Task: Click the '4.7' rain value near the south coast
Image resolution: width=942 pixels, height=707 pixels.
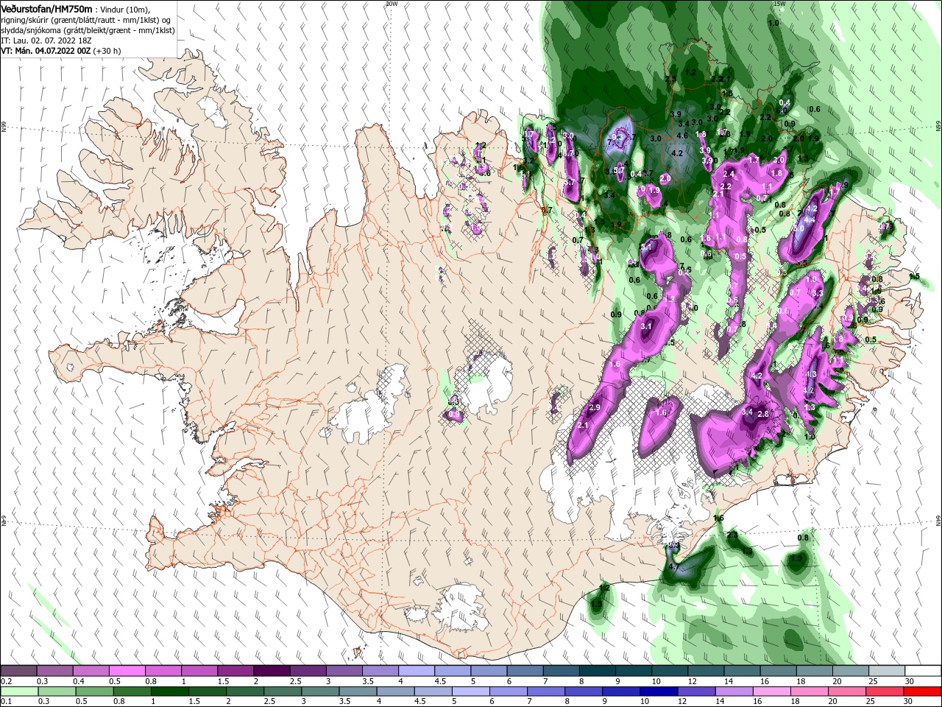Action: click(673, 567)
